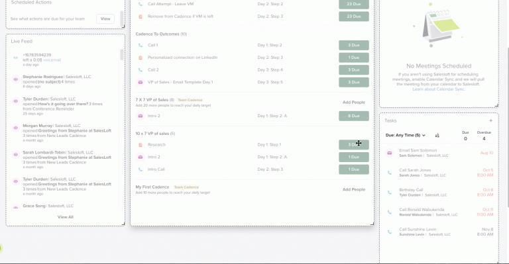Click LinkedIn personalized connection step icon
The height and width of the screenshot is (264, 509).
pos(141,58)
